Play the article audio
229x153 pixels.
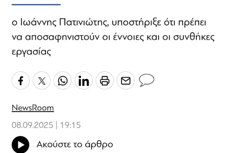click(x=20, y=145)
